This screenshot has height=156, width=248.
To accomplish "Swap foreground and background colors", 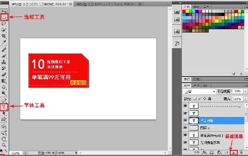I will tap(6, 151).
